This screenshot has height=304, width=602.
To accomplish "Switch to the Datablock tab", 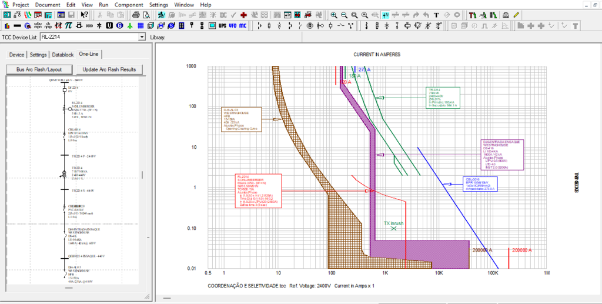I will coord(62,55).
